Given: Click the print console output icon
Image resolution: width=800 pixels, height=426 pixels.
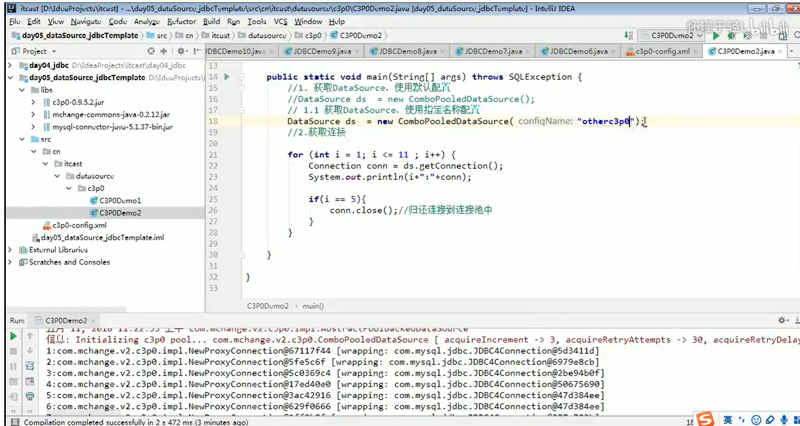Looking at the screenshot, I should pyautogui.click(x=30, y=396).
